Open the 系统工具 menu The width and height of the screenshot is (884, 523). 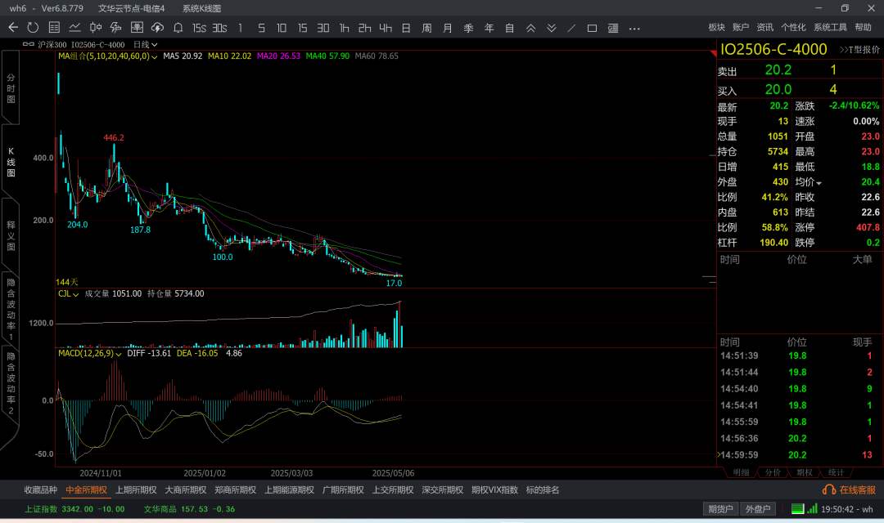(830, 28)
